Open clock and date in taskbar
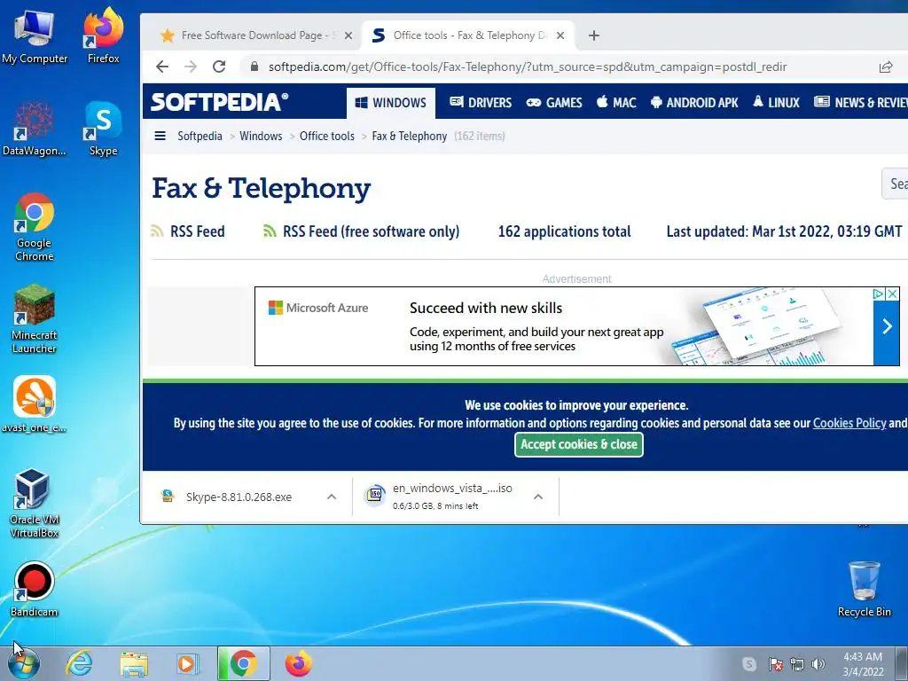 pos(863,664)
